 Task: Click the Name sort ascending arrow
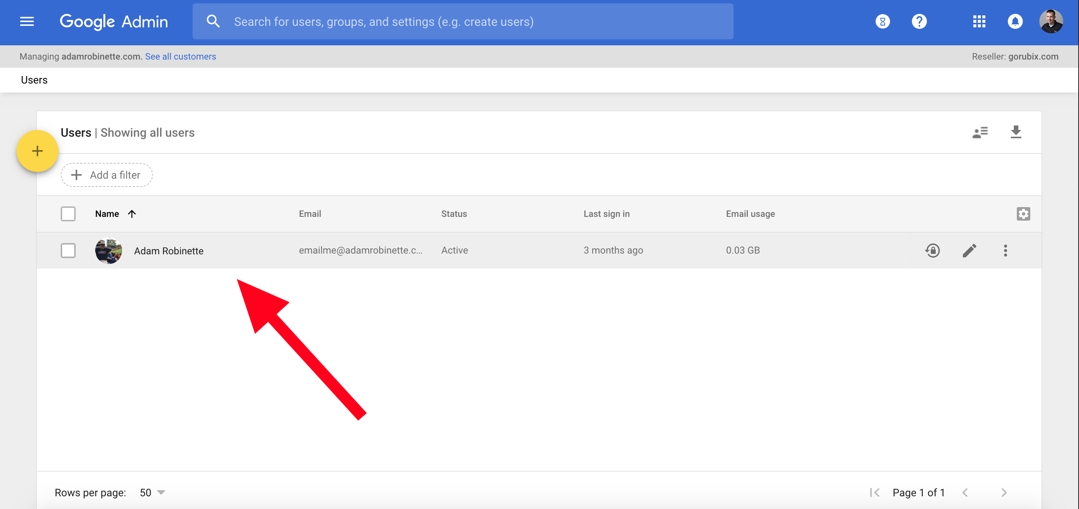[x=132, y=214]
